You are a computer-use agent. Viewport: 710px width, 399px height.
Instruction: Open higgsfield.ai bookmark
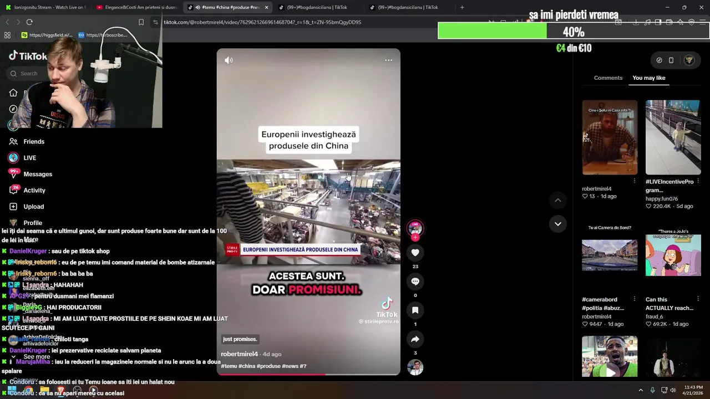[47, 35]
